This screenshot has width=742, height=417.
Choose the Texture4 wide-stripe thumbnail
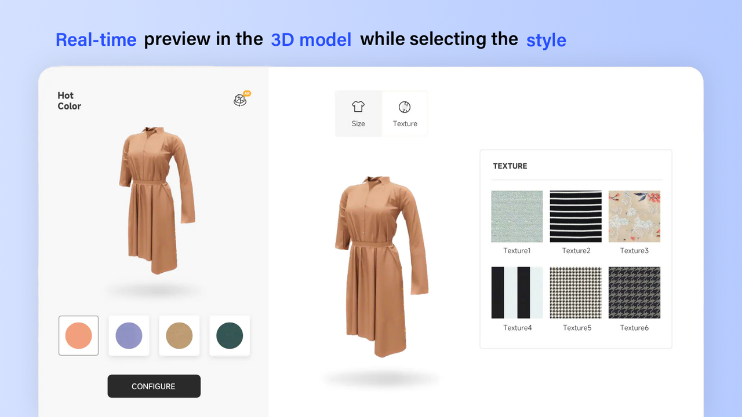tap(517, 292)
